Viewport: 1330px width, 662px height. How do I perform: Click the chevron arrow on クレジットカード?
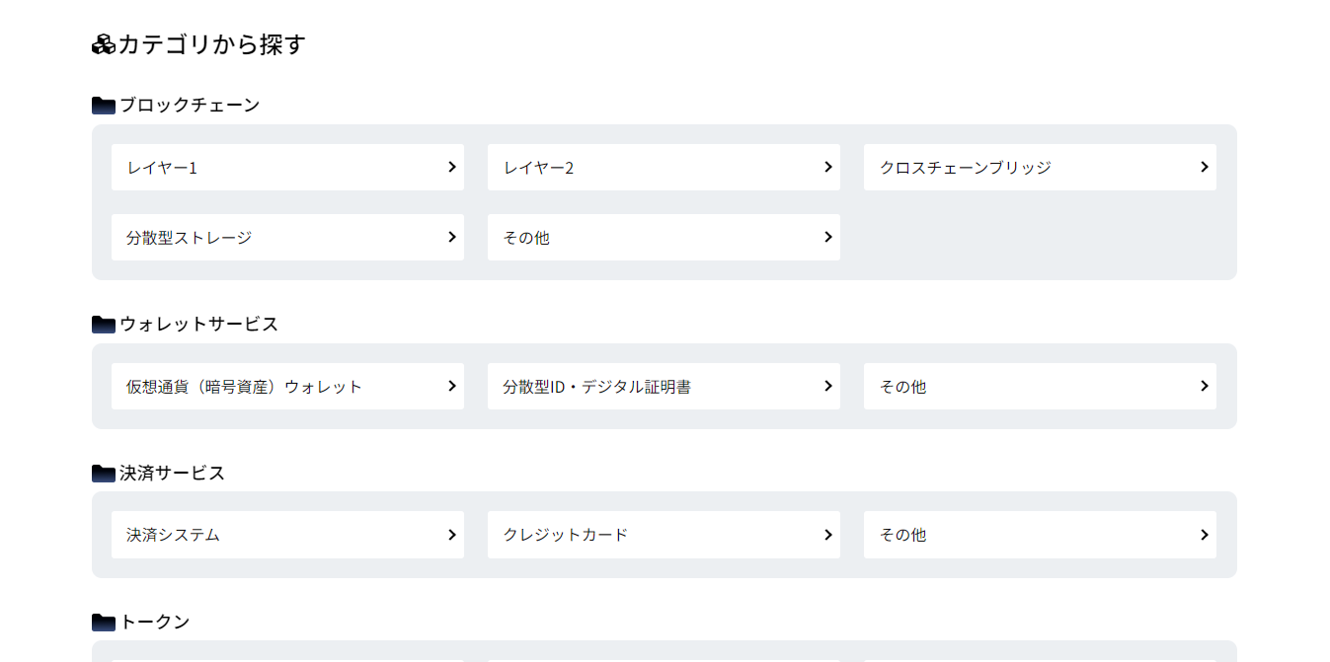pyautogui.click(x=828, y=535)
